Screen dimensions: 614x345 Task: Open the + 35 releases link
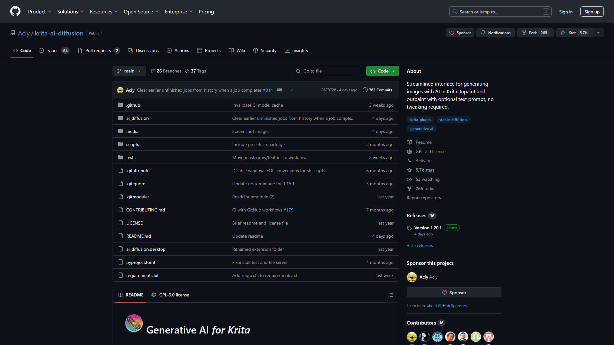click(420, 245)
